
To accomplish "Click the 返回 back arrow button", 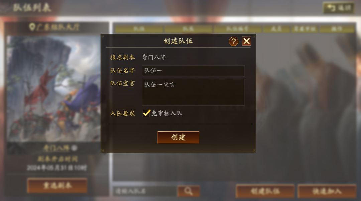I will coord(338,8).
